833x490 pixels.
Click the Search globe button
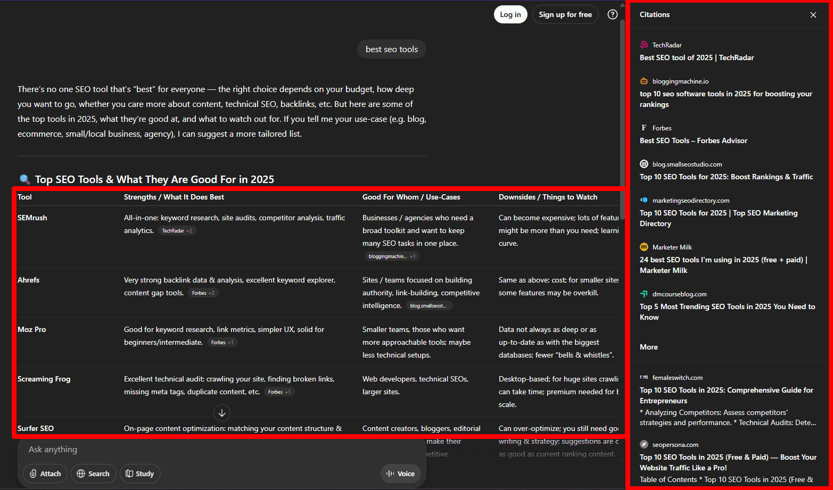93,474
